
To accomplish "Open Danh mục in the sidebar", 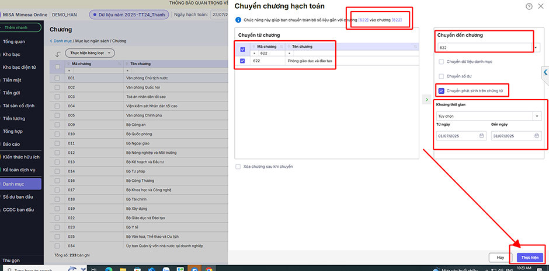I will point(21,184).
